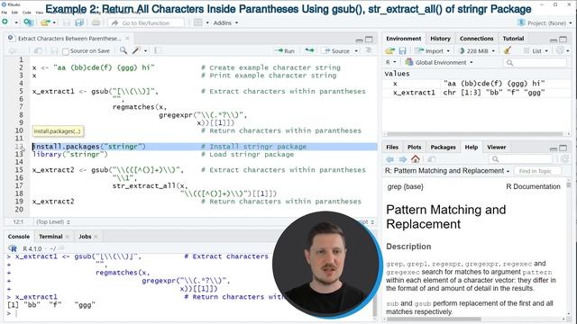Re-run the previous code region icon
Viewport: 577px width, 324px height.
[309, 50]
